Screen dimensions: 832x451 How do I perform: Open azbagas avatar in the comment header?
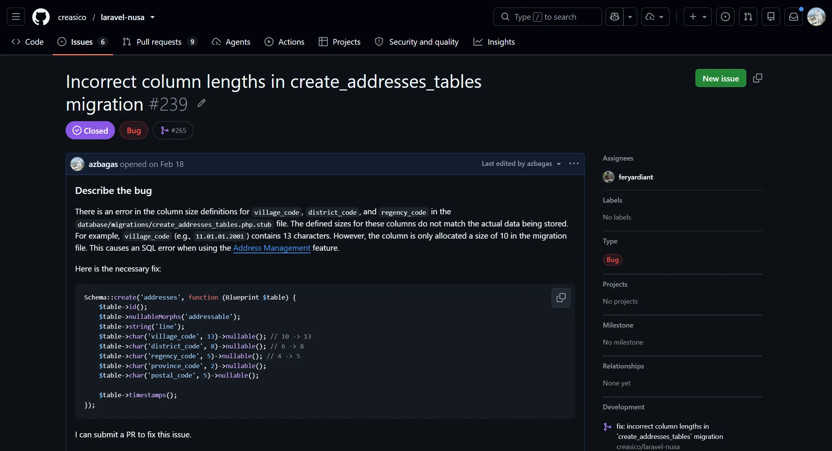tap(77, 164)
